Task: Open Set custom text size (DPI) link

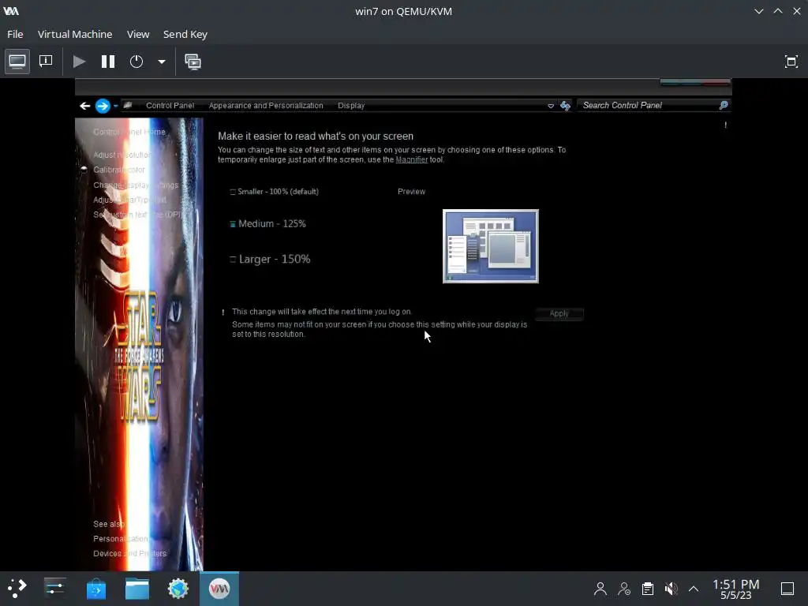Action: pyautogui.click(x=137, y=215)
